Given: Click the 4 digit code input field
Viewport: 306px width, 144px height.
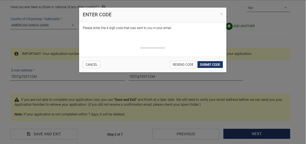Looking at the screenshot, I should click(x=153, y=45).
